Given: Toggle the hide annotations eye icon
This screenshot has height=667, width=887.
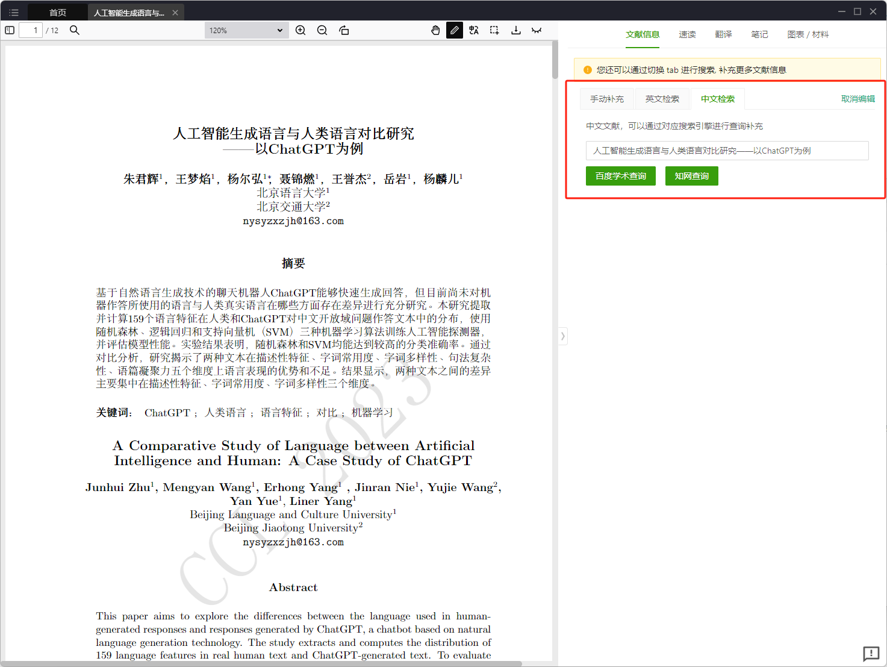Looking at the screenshot, I should (x=537, y=30).
